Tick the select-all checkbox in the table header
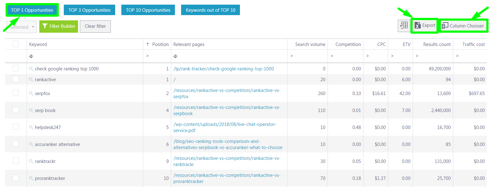This screenshot has height=187, width=495. 16,44
